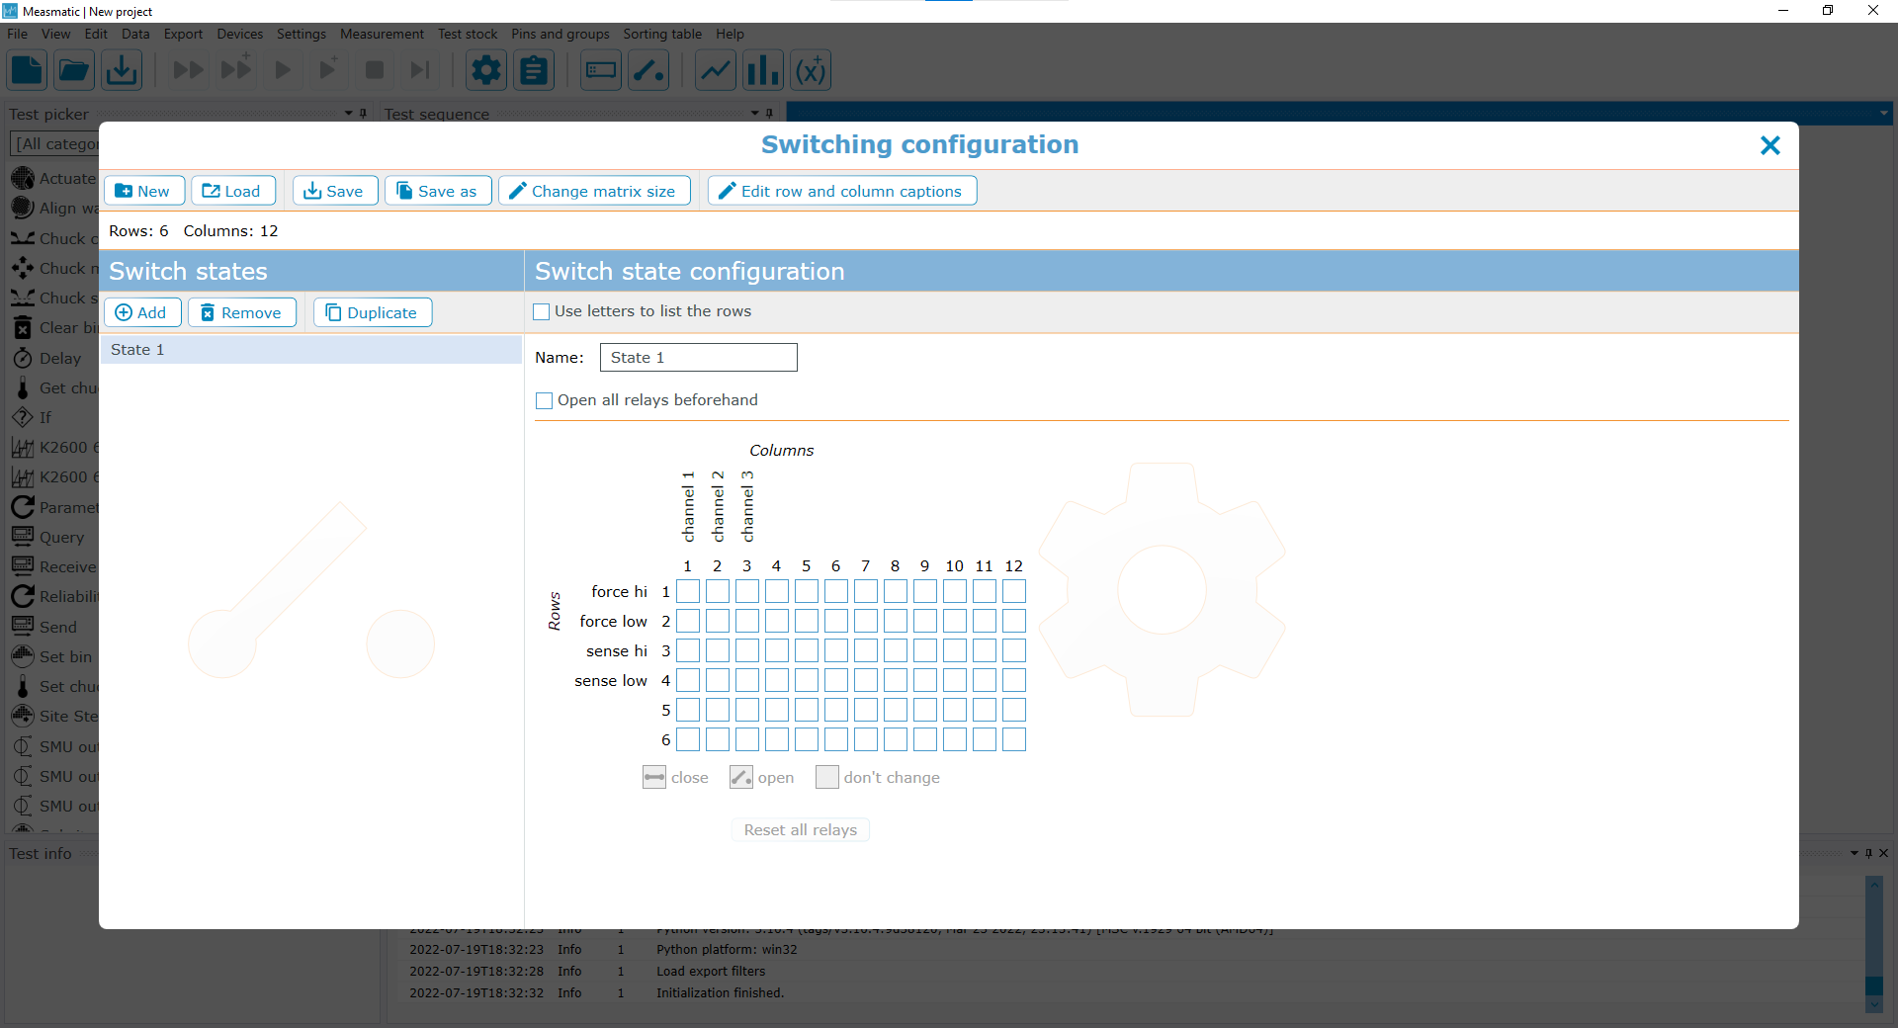The width and height of the screenshot is (1898, 1028).
Task: Click the fast forward run icon
Action: [x=188, y=70]
